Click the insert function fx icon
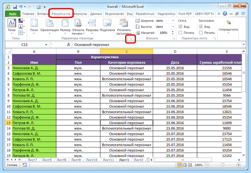The image size is (251, 173). click(x=69, y=44)
